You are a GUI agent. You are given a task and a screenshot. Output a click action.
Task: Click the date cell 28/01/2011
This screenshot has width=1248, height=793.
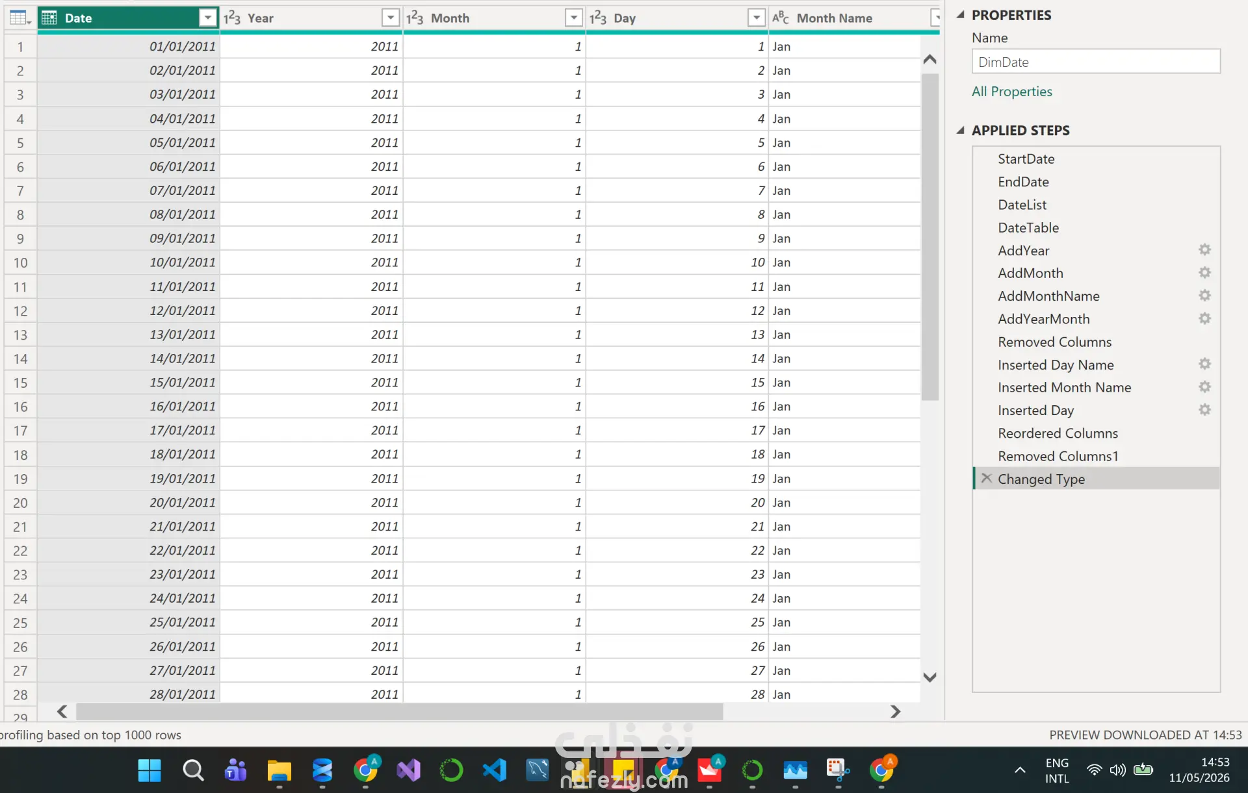(x=129, y=694)
